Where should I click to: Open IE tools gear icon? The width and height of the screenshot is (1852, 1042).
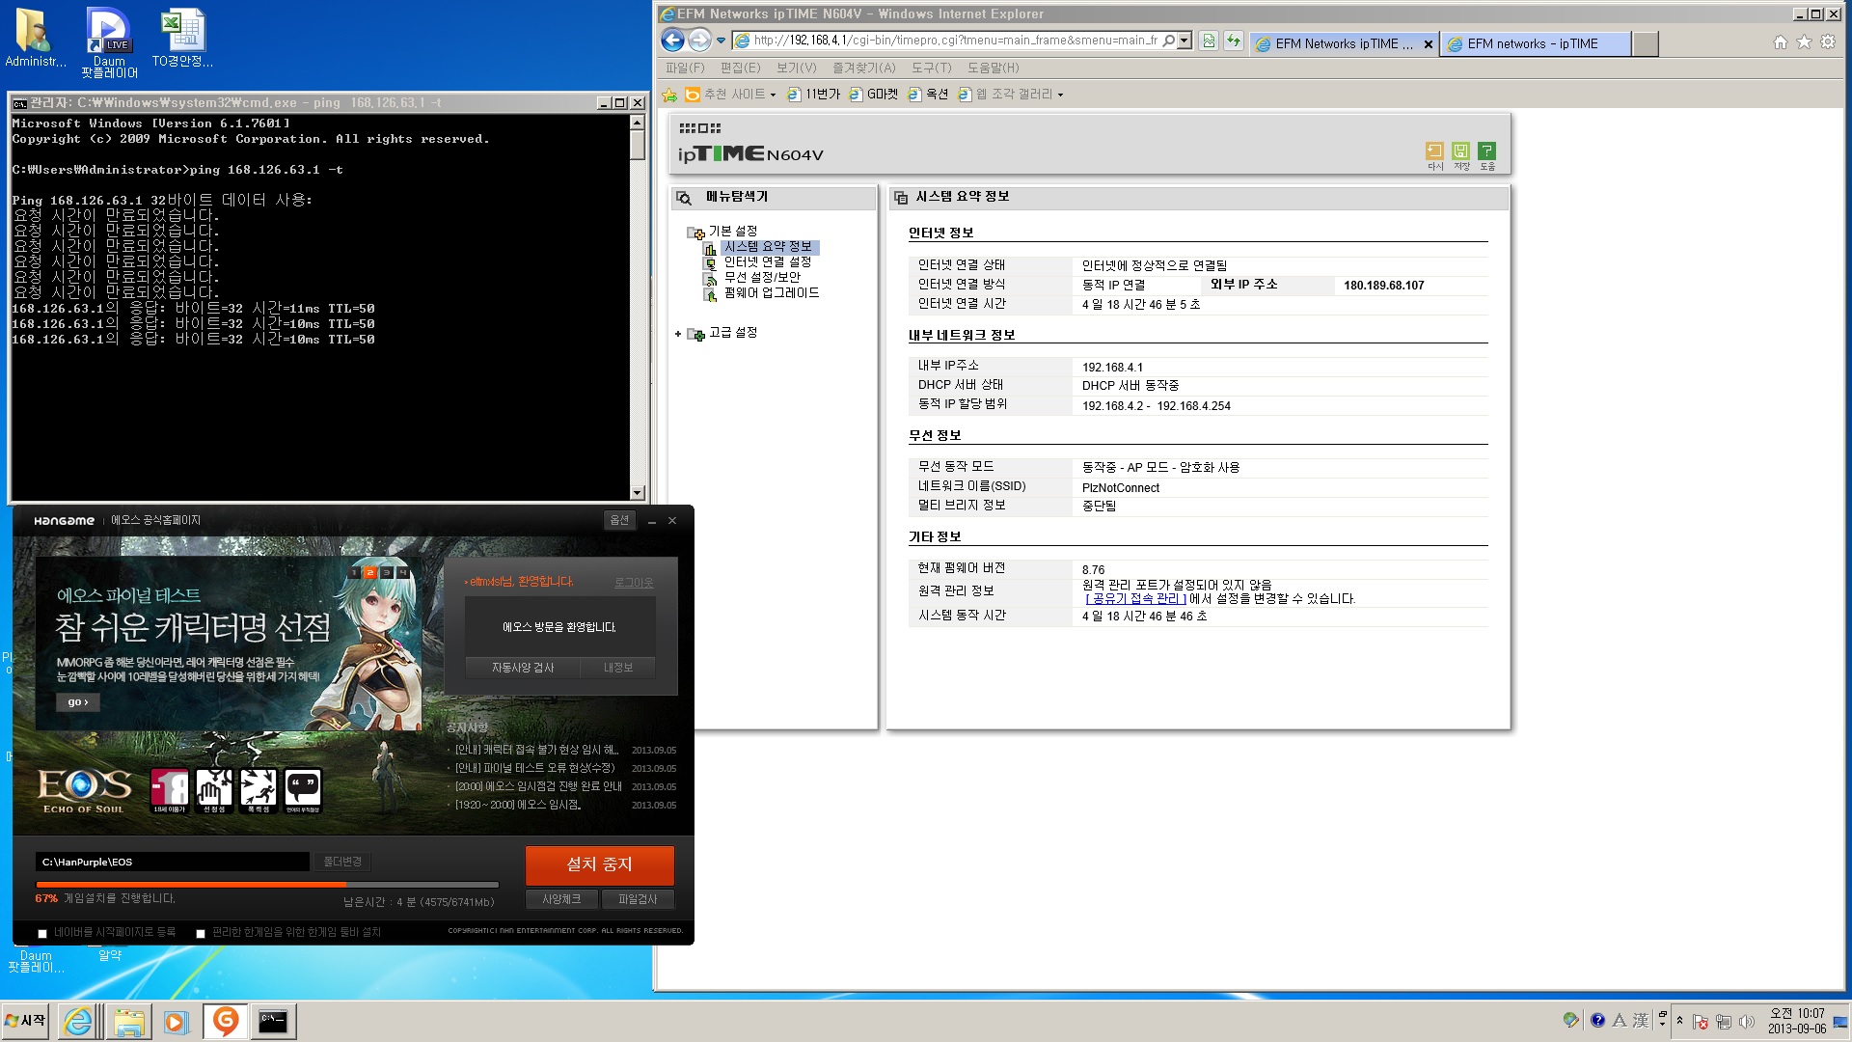click(1827, 42)
